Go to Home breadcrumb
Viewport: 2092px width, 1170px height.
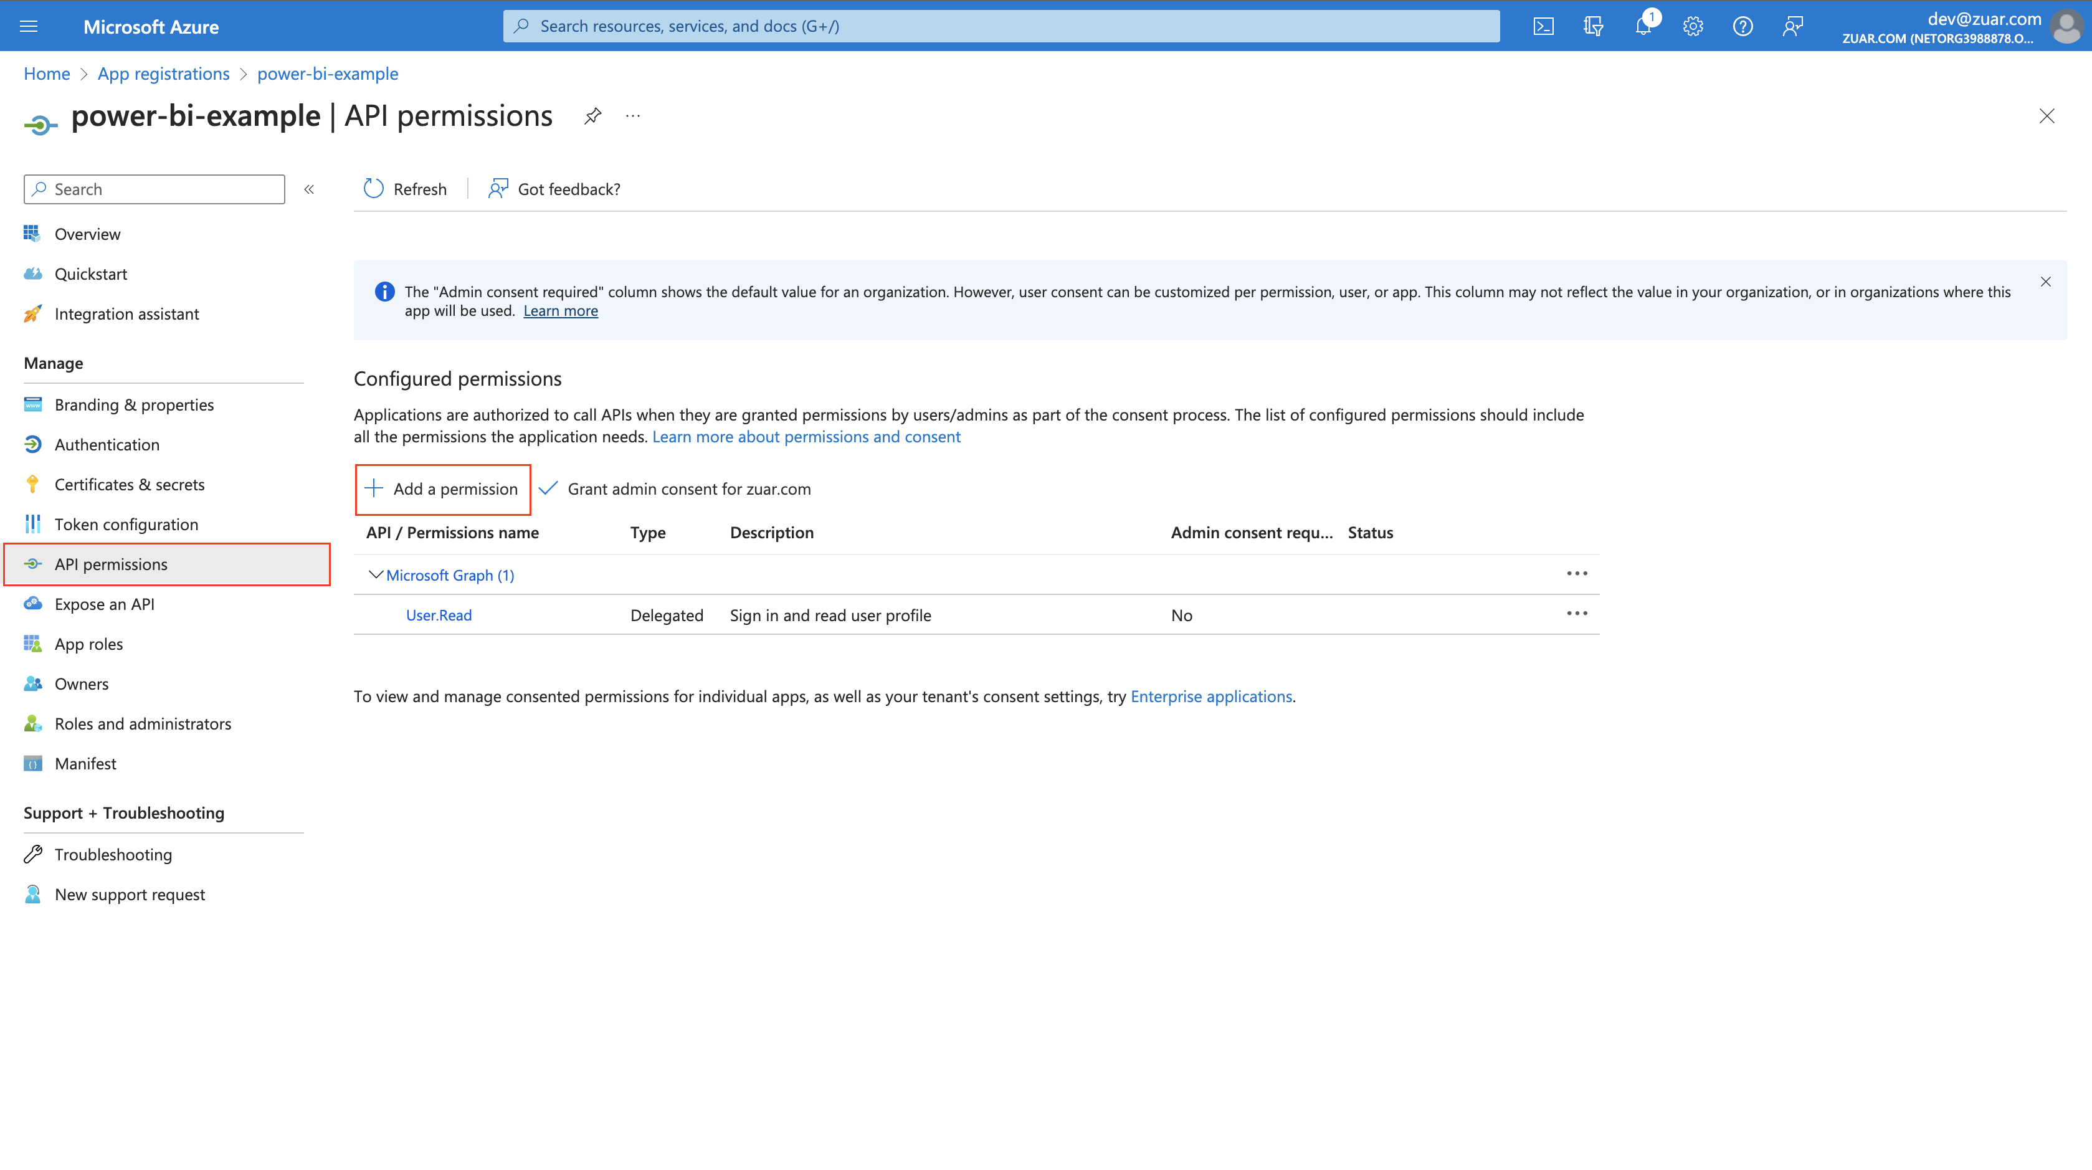click(47, 73)
